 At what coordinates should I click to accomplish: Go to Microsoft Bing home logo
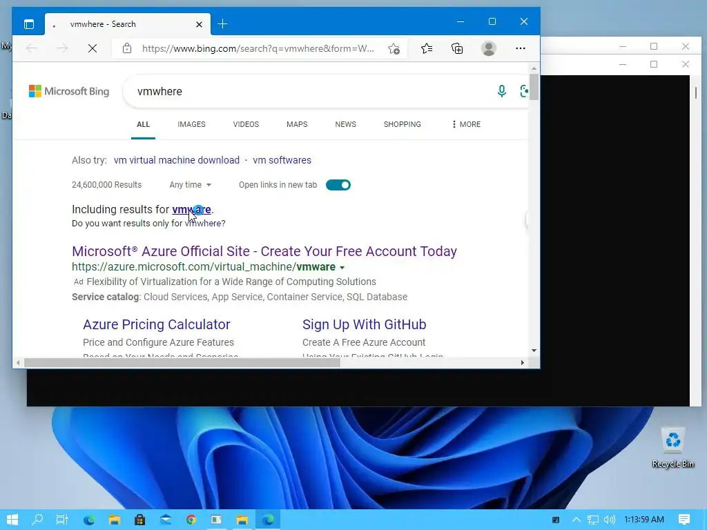69,91
